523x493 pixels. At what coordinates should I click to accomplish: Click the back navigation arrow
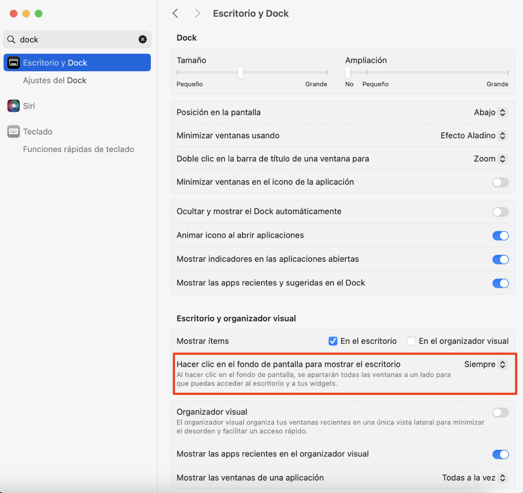click(x=175, y=13)
